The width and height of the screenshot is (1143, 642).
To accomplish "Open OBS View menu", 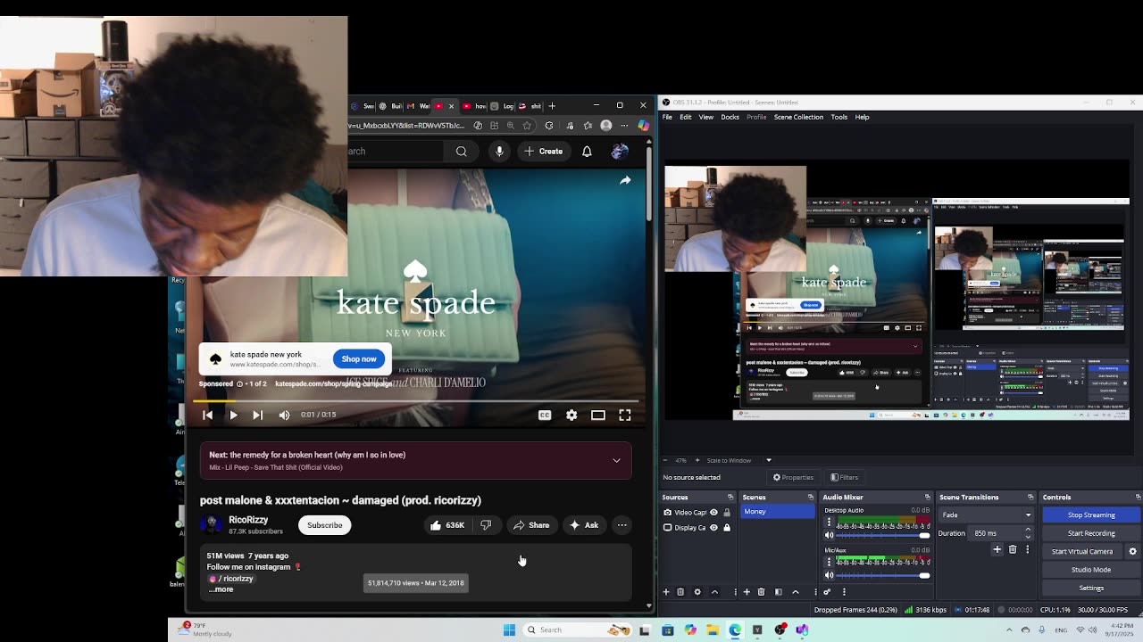I will (706, 117).
